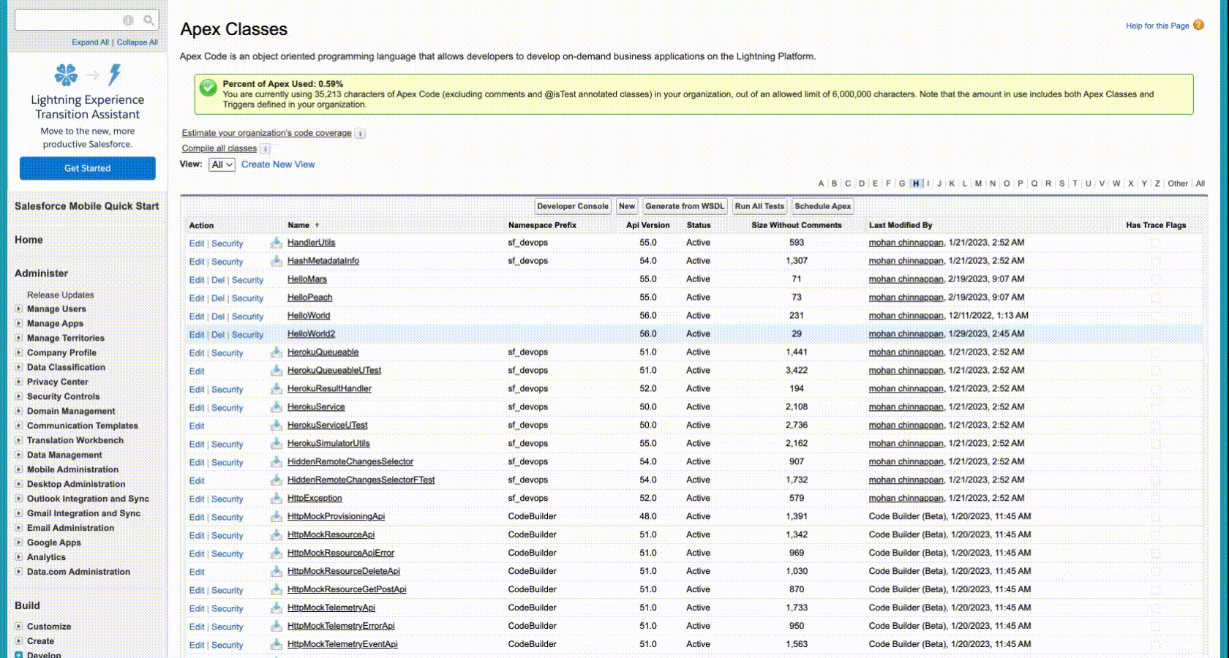Click info icon beside Estimate code coverage link

[361, 133]
